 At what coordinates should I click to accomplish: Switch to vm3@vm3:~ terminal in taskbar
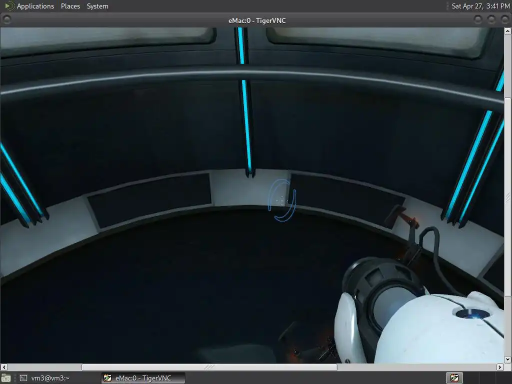click(45, 378)
